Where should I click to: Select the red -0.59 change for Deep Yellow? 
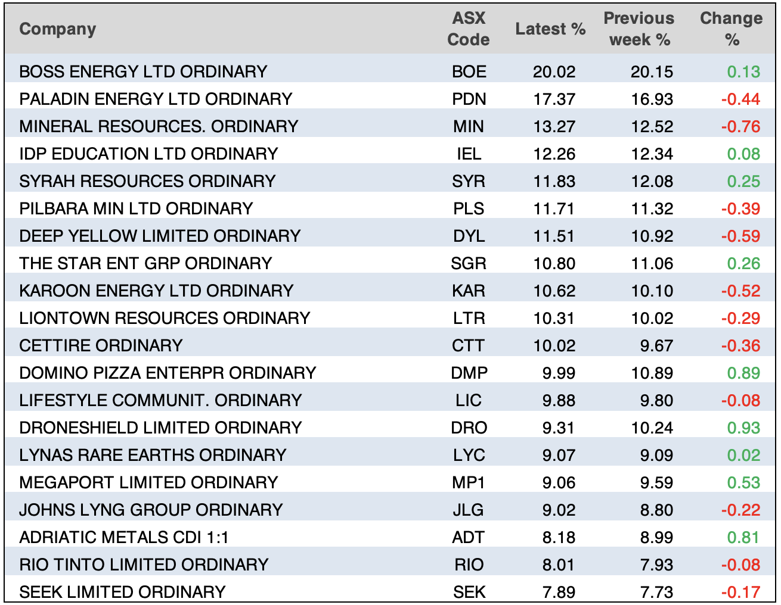point(740,236)
